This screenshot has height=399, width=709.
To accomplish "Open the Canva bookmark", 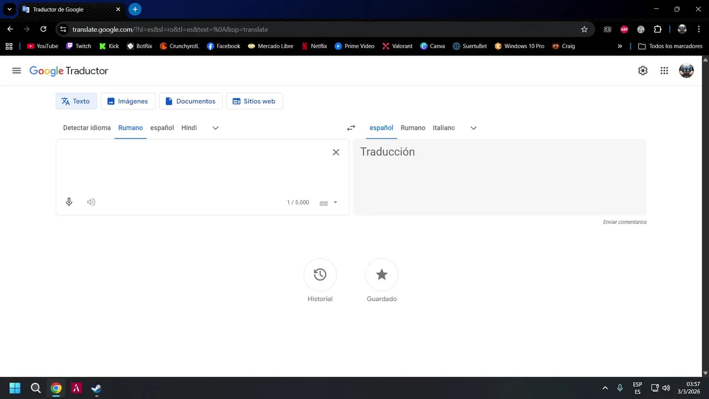I will pyautogui.click(x=433, y=46).
